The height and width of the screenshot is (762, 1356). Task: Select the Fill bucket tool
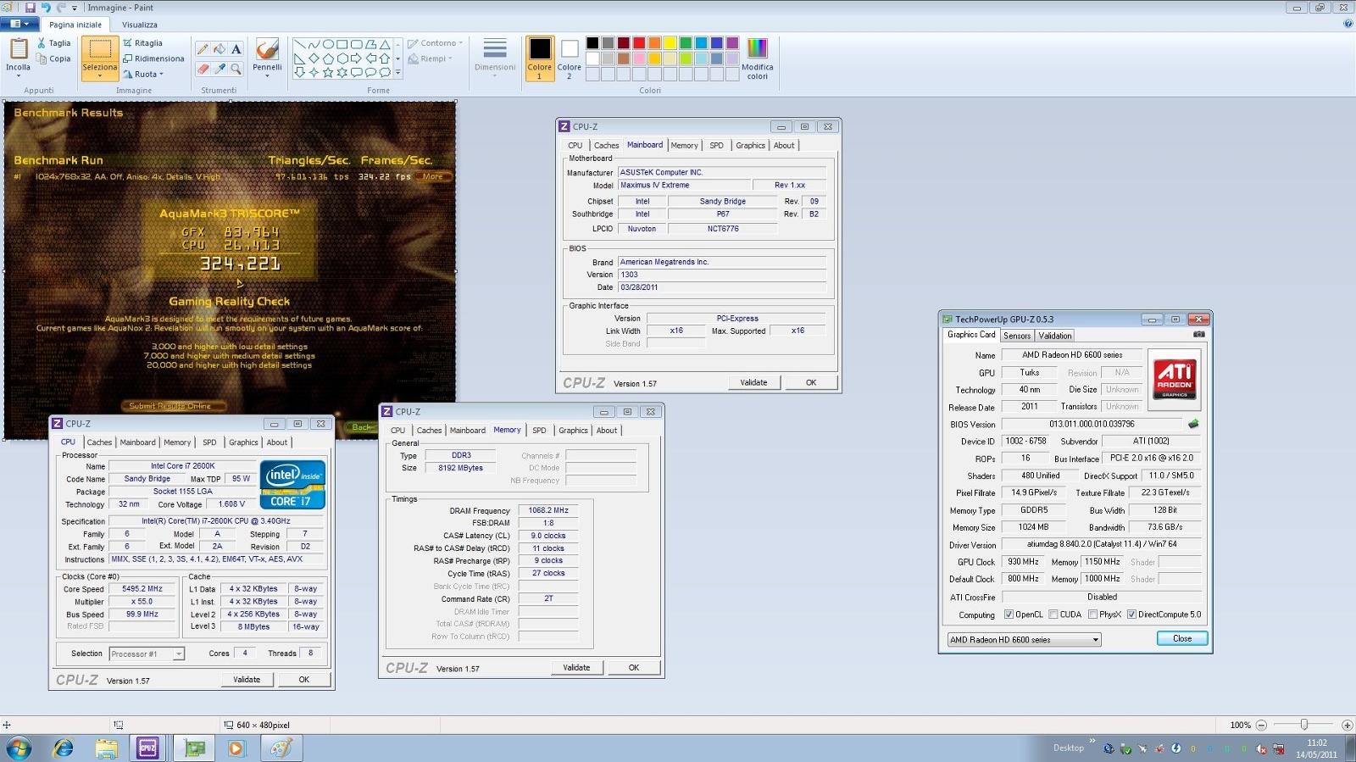click(220, 49)
